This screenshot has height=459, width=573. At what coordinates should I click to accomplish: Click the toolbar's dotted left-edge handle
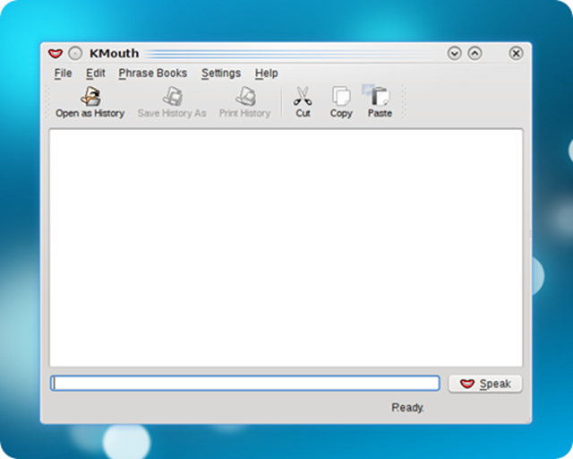pos(47,102)
